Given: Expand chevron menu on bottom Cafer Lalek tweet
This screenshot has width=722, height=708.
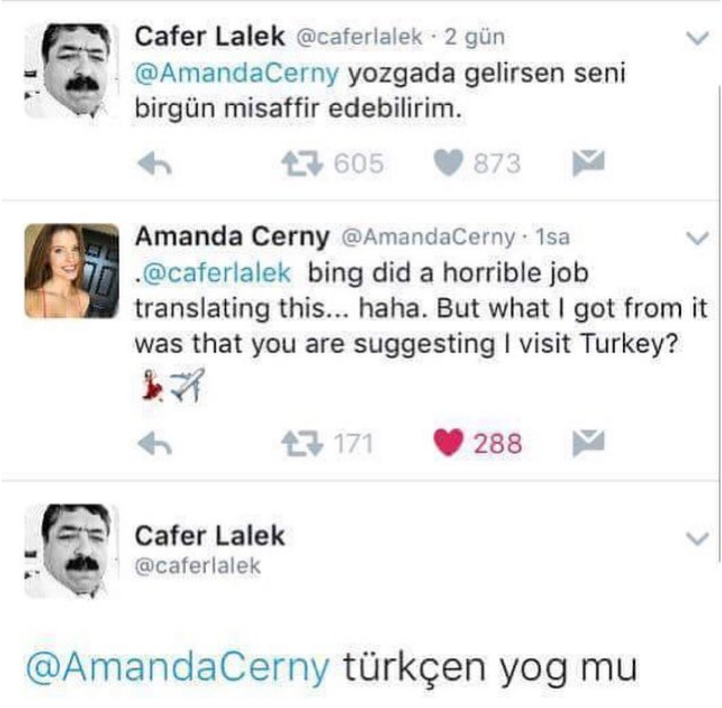Looking at the screenshot, I should click(x=698, y=538).
